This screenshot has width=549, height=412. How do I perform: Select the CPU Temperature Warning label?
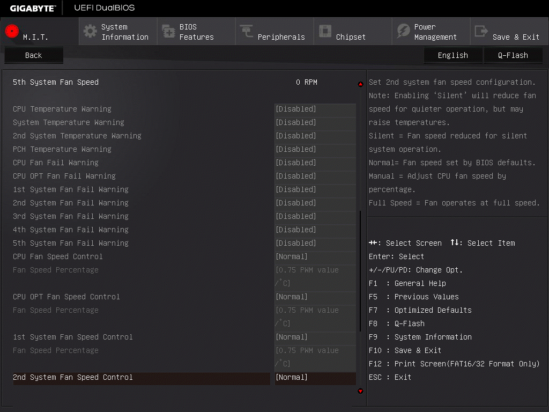[x=62, y=109]
